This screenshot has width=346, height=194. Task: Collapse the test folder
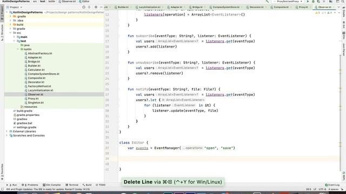(14, 41)
